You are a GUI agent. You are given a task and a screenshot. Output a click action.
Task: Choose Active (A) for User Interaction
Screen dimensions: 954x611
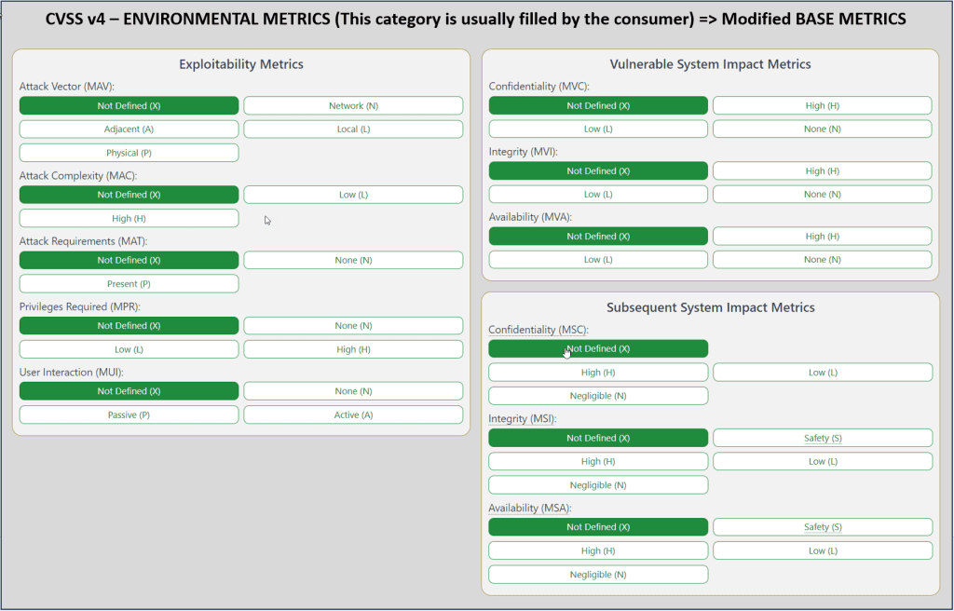pos(353,415)
